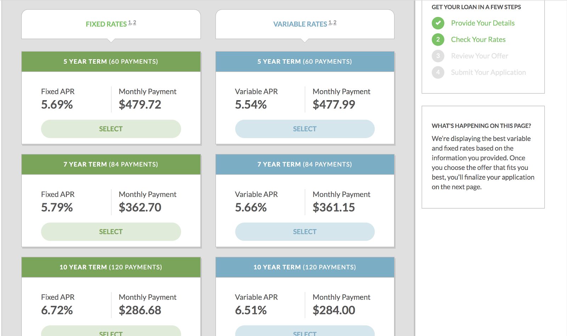Click footnote 2 beside Variable Rates

pos(335,22)
